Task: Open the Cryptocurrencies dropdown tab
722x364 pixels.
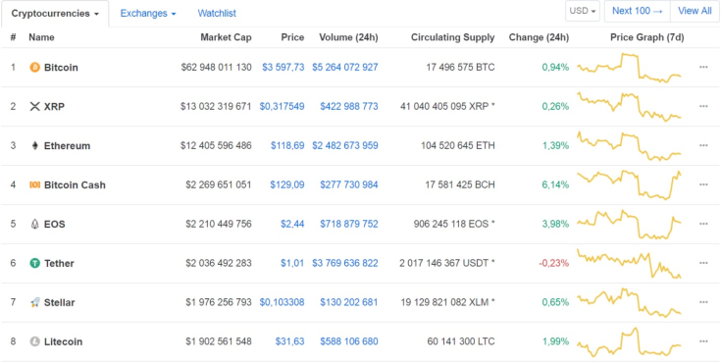Action: coord(55,14)
